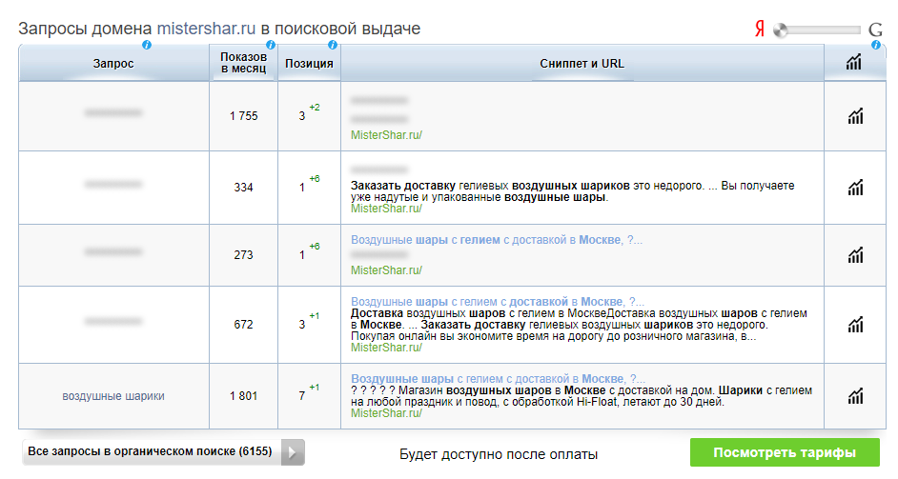Move the Yandex/Google switch slider

pos(781,30)
